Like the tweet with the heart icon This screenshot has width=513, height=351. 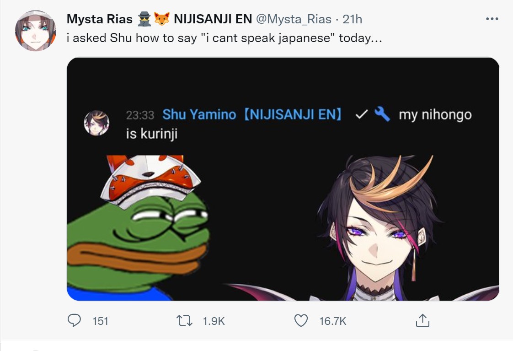pyautogui.click(x=301, y=320)
